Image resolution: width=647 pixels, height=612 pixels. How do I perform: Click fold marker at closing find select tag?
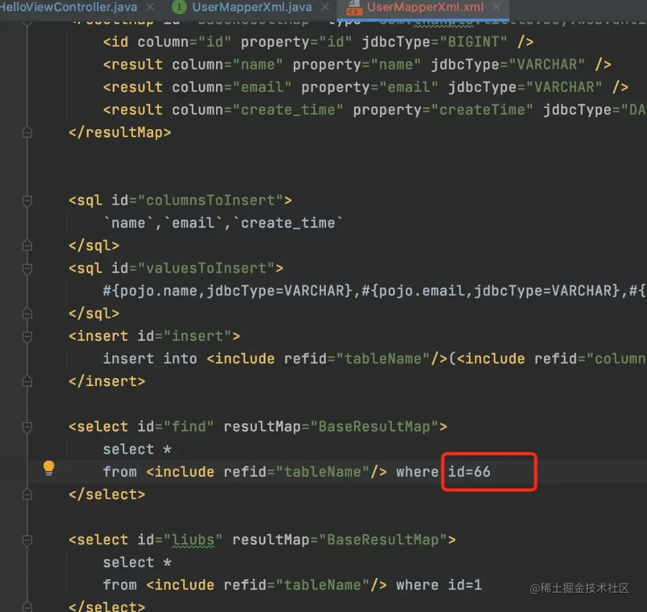27,495
